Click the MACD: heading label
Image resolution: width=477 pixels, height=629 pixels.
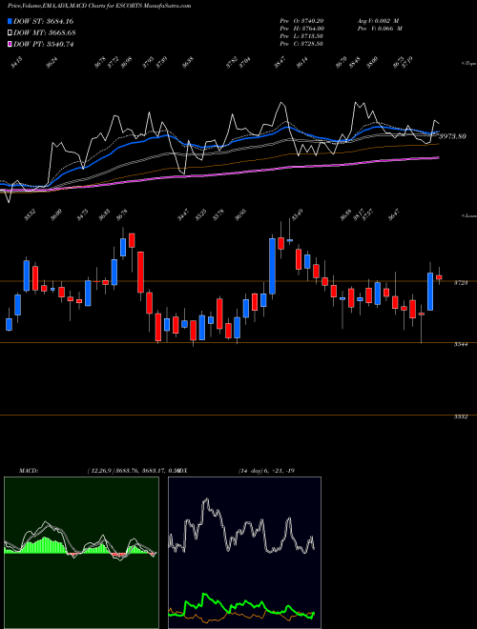29,471
